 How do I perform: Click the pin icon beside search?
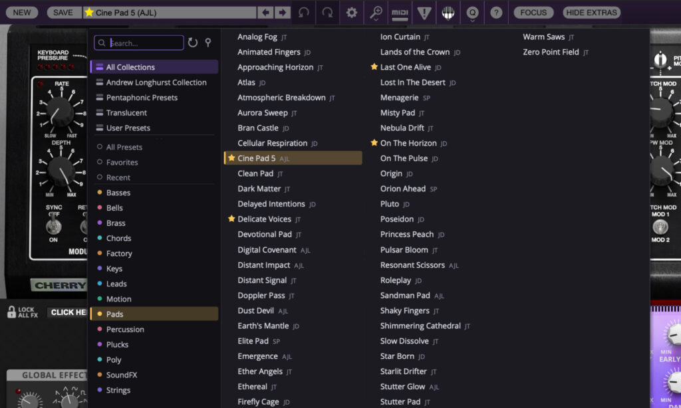[x=208, y=43]
